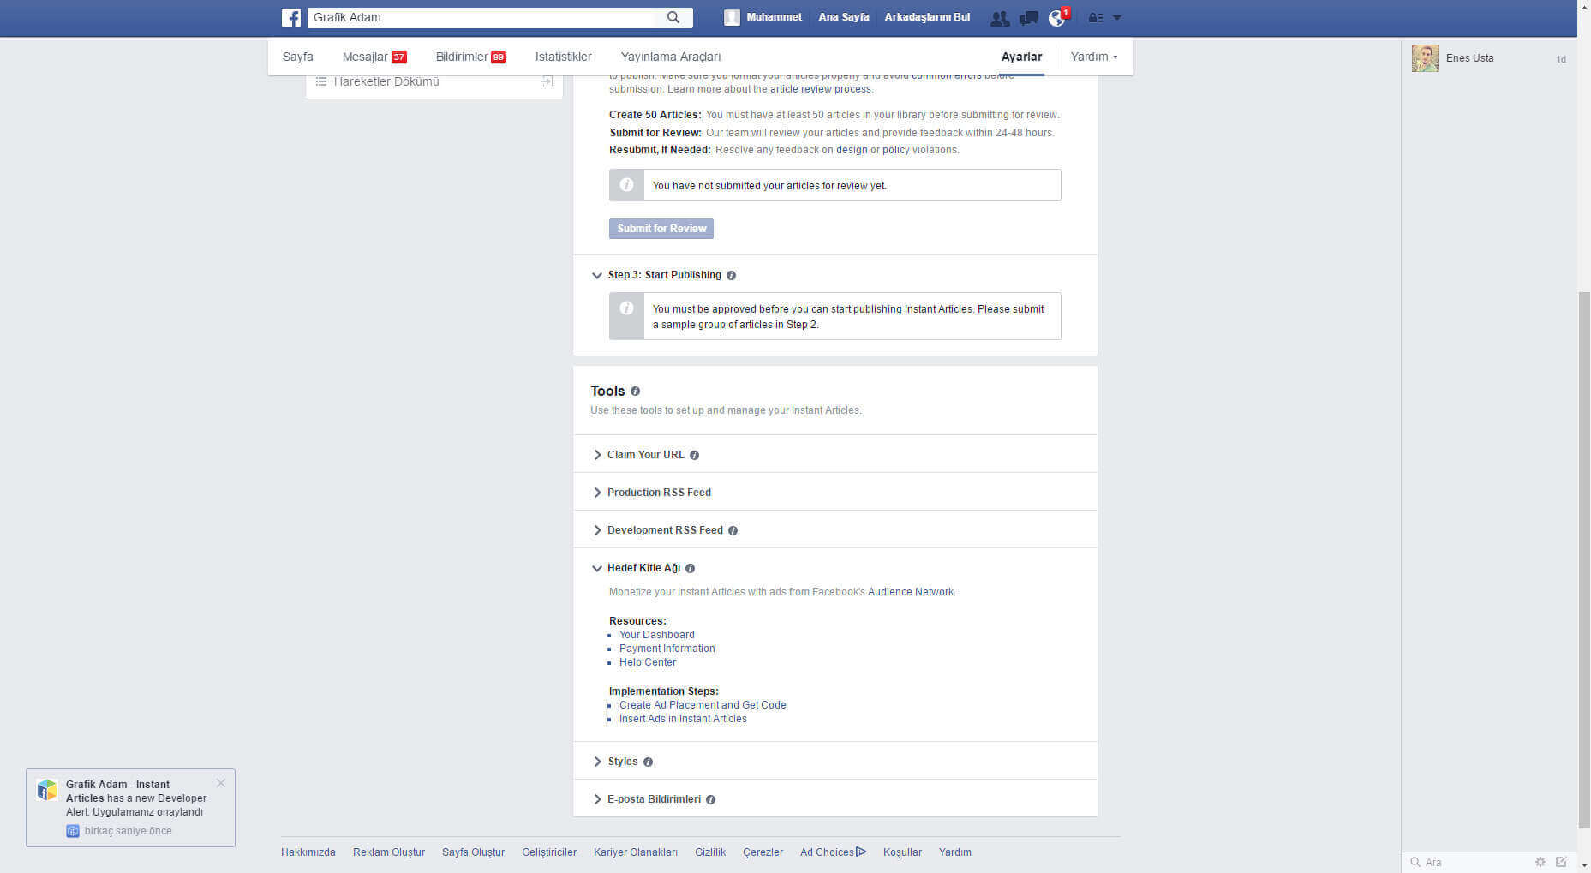Click info icon beside Styles

point(648,762)
